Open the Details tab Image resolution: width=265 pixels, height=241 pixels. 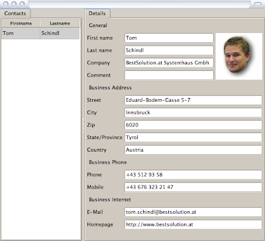[x=97, y=13]
